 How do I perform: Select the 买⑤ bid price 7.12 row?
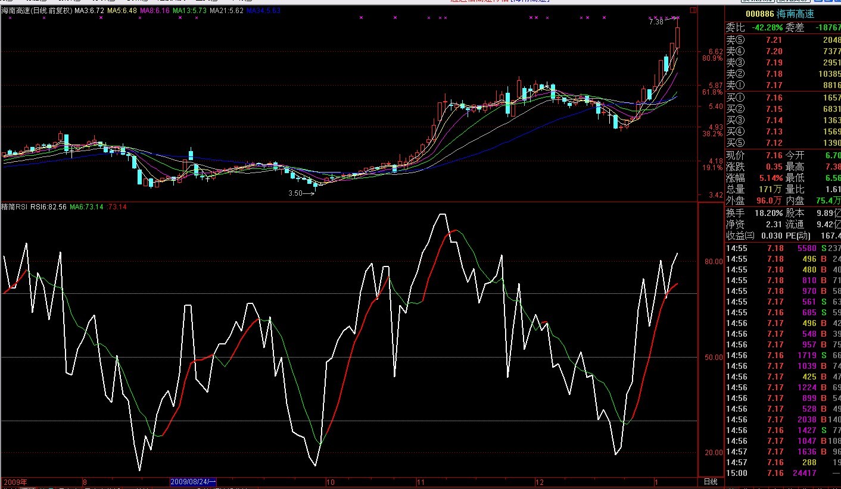[783, 143]
